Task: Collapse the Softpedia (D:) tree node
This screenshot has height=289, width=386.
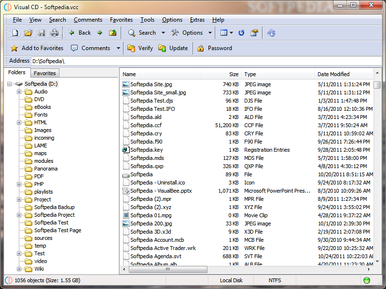Action: coord(9,84)
